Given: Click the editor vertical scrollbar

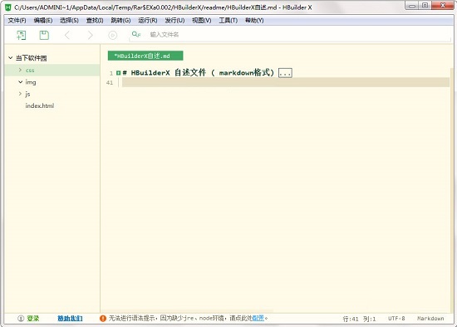Looking at the screenshot, I should pos(452,189).
